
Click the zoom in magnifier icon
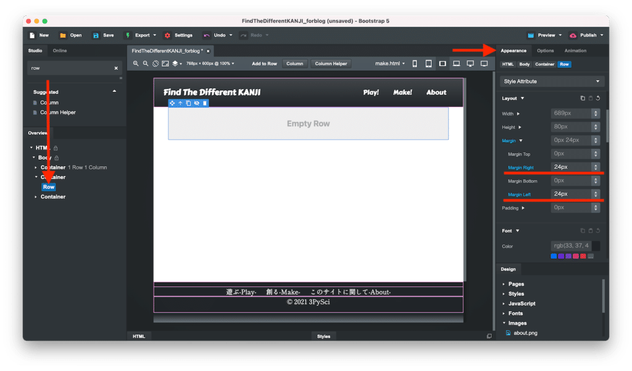click(136, 64)
